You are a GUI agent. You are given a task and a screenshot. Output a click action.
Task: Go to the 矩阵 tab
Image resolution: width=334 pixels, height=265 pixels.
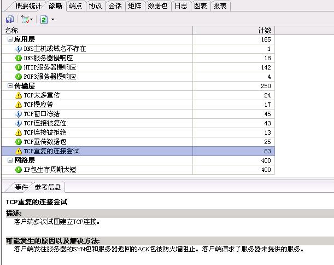point(134,6)
